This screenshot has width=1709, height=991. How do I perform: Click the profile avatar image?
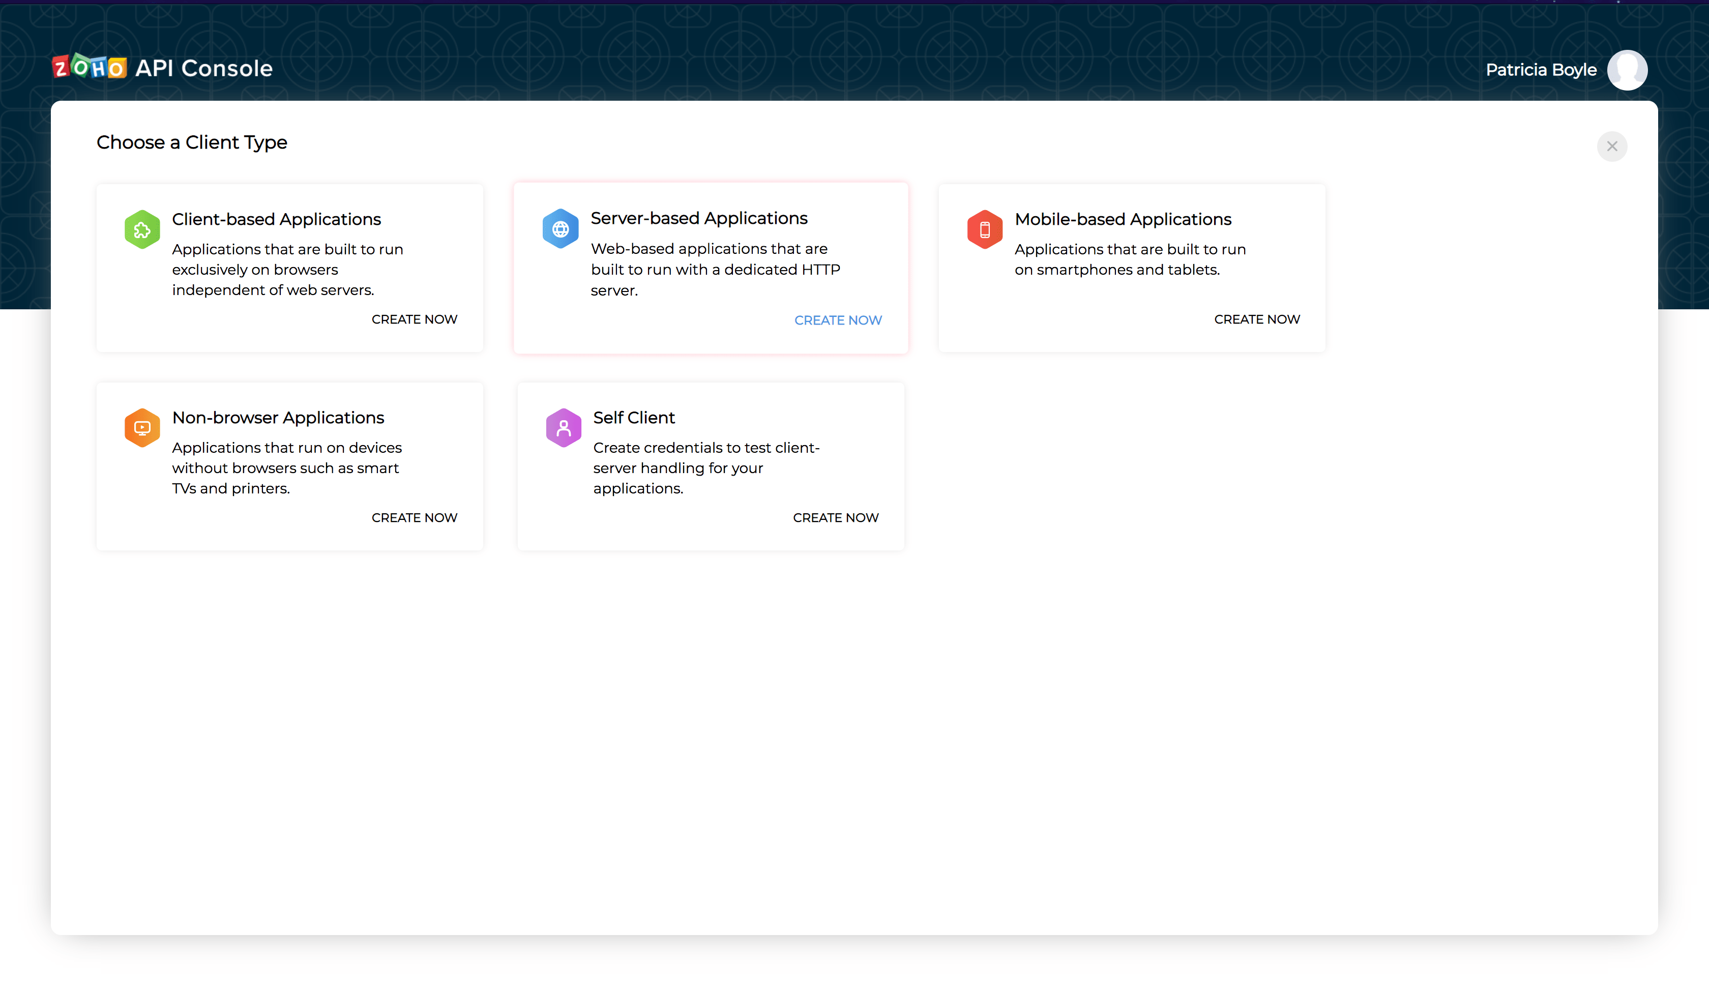pyautogui.click(x=1628, y=69)
